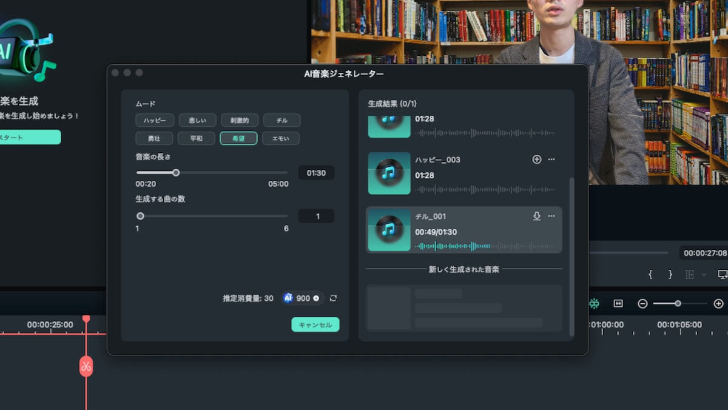
Task: Open the more options menu for チル_001
Action: (551, 216)
